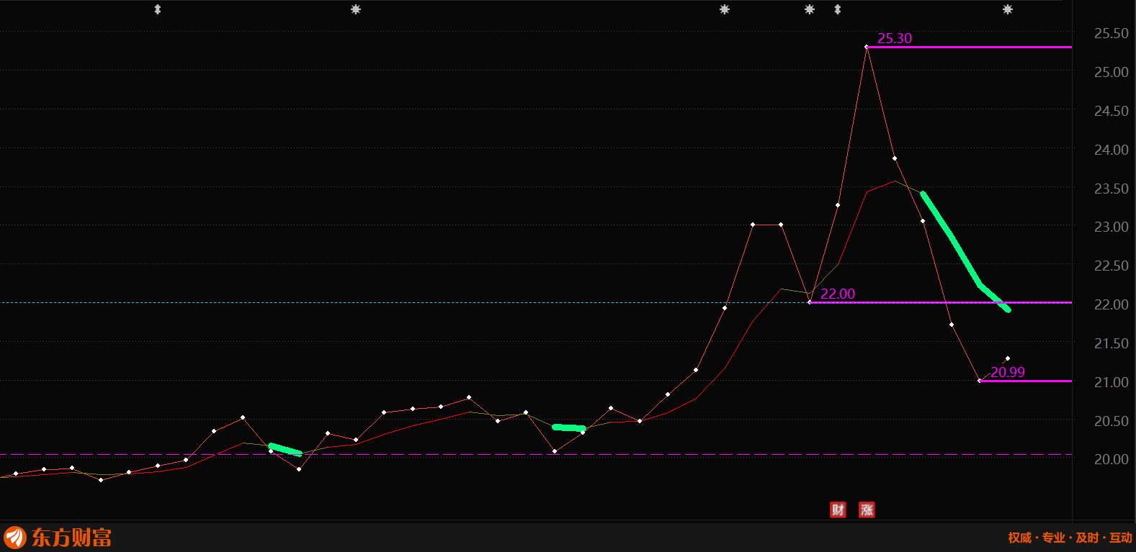Click the magenta 25.30 peak price label
Screen dimensions: 1136x552
point(895,38)
